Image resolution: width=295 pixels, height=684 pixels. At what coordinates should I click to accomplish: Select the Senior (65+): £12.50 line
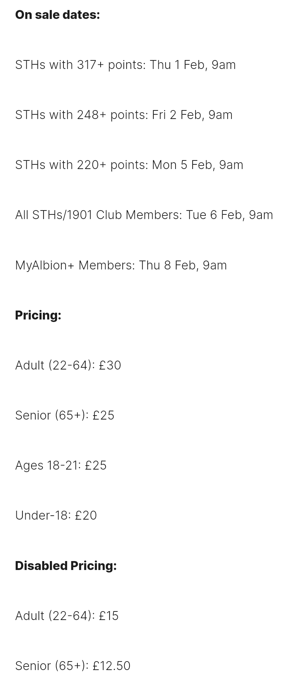(x=73, y=666)
